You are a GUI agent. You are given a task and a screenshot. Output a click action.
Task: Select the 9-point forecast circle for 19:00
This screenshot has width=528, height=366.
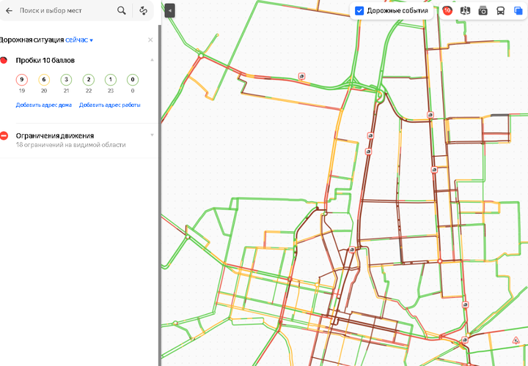tap(22, 80)
